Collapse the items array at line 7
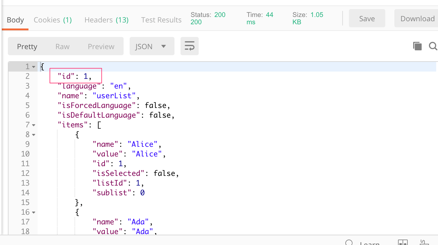 [x=34, y=125]
